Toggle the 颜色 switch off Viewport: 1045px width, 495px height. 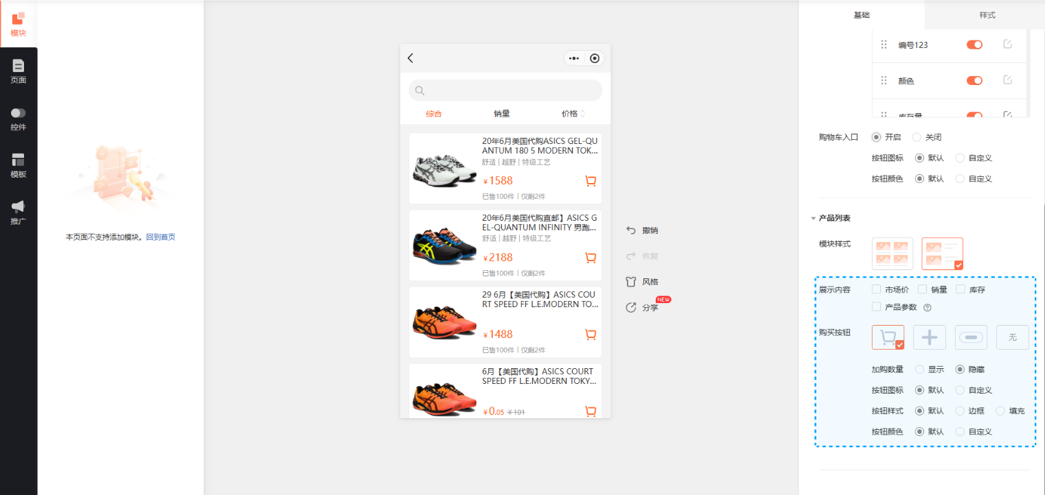[x=974, y=81]
